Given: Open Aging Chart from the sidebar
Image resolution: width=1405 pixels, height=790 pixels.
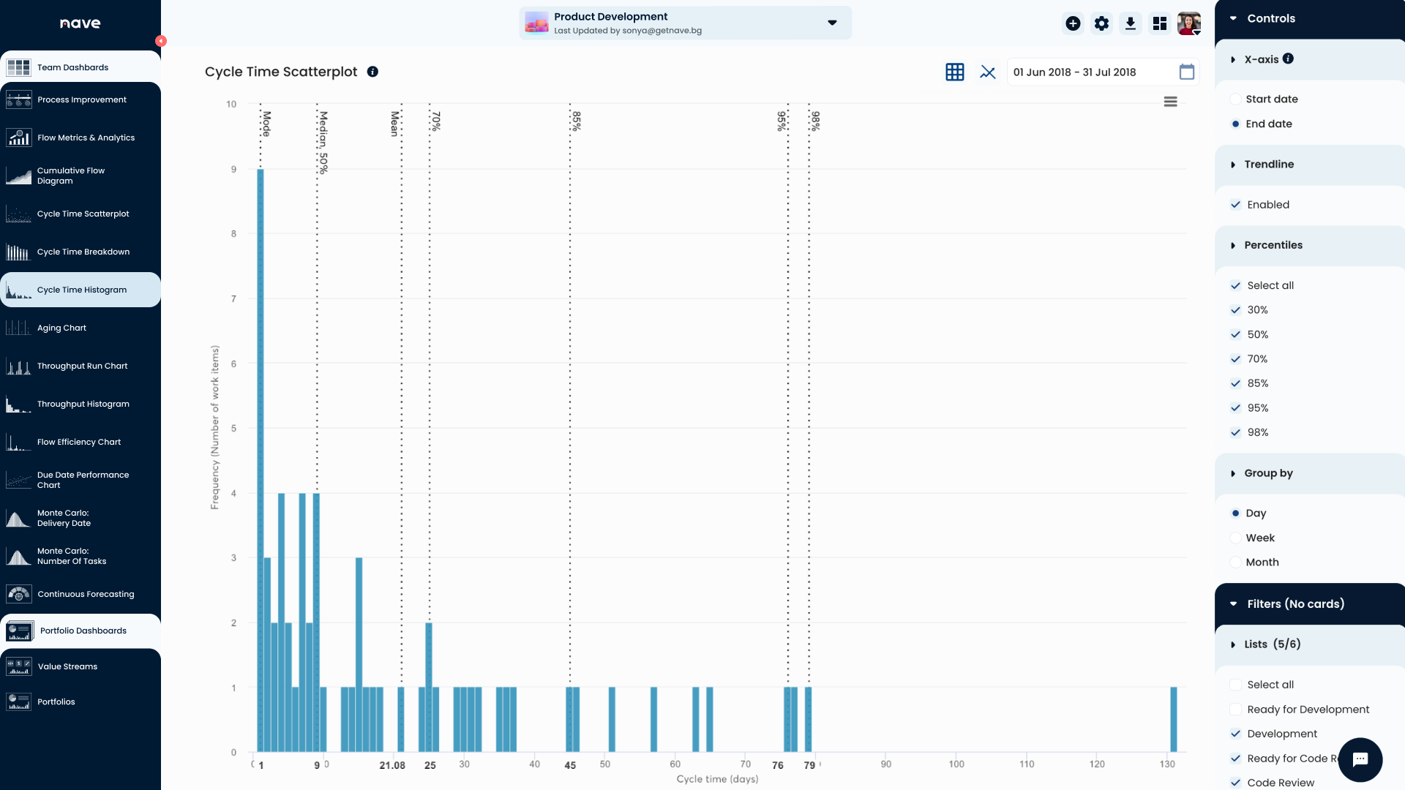Looking at the screenshot, I should pyautogui.click(x=62, y=328).
